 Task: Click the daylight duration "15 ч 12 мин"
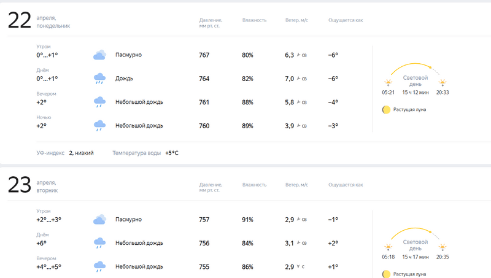click(415, 92)
